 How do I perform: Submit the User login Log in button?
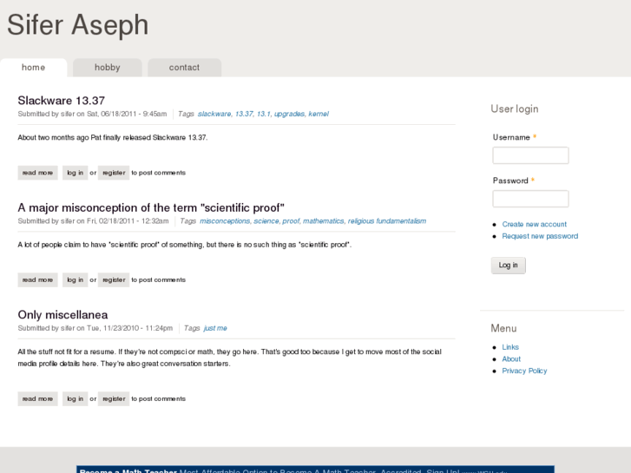pyautogui.click(x=509, y=266)
